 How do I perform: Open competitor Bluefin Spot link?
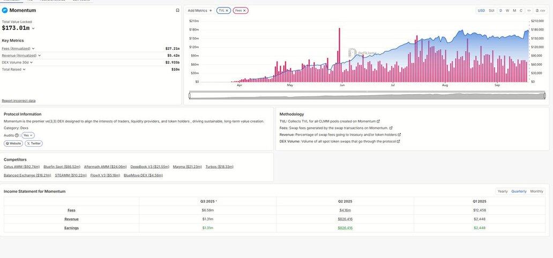62,166
